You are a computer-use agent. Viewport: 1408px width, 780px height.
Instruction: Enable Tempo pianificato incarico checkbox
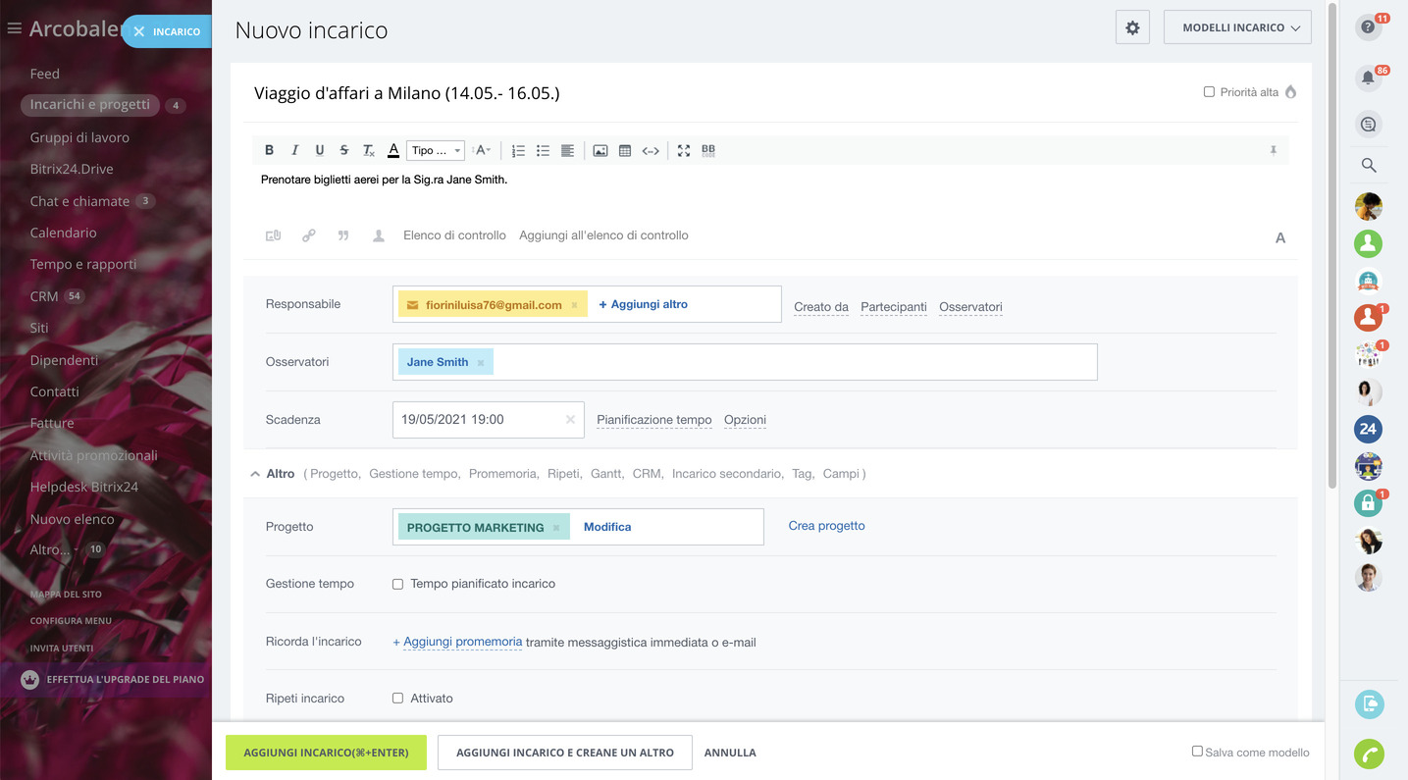point(397,584)
